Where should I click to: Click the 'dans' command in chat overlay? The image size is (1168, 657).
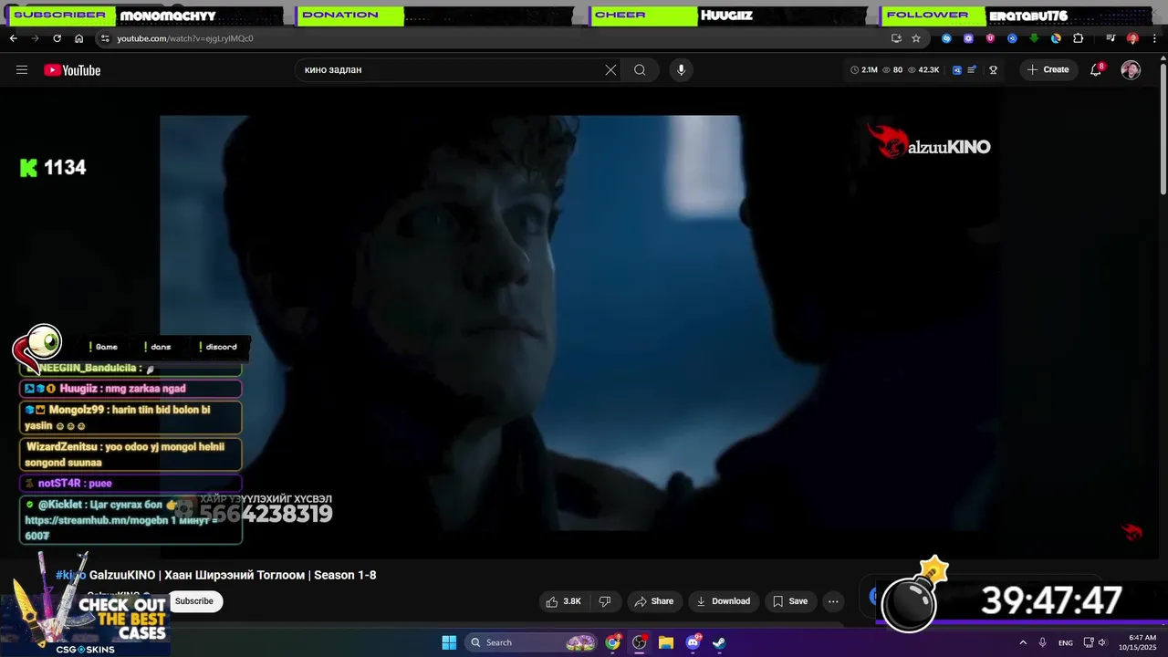click(x=157, y=347)
